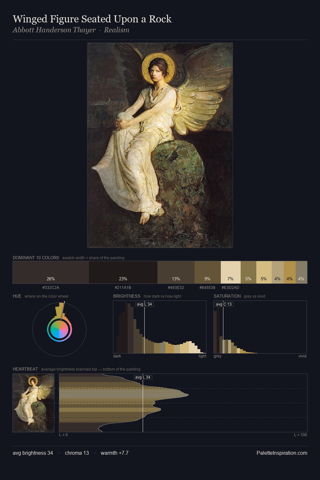Click the #493E32 hex code label
Screen dimensions: 320x480
point(176,288)
